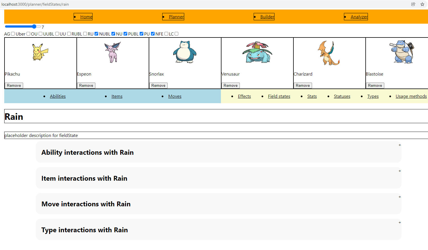This screenshot has height=250, width=428.
Task: Click the slider value 7
Action: pyautogui.click(x=43, y=27)
